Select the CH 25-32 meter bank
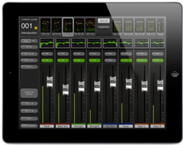The height and width of the screenshot is (145, 183). [79, 27]
